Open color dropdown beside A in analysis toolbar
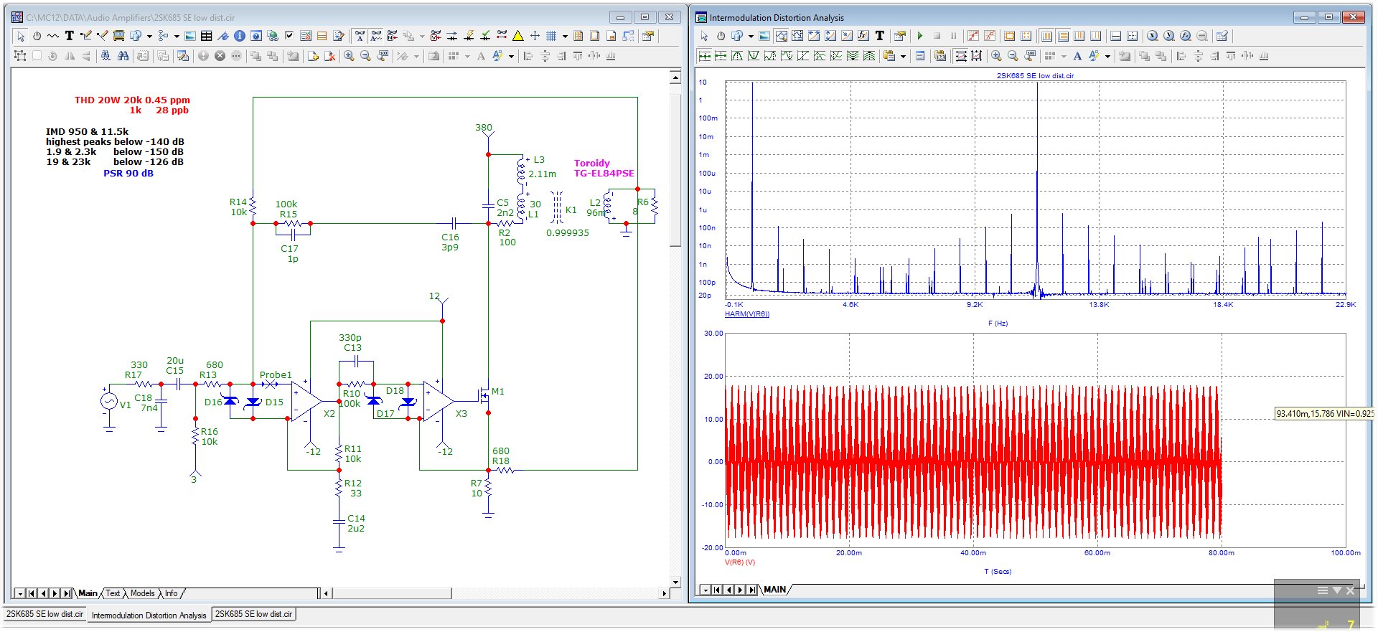 point(1107,56)
